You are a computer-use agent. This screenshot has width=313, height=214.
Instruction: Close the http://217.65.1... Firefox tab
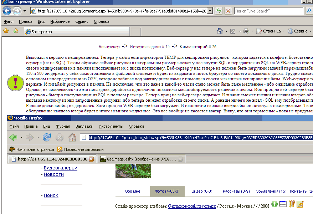click(91, 159)
